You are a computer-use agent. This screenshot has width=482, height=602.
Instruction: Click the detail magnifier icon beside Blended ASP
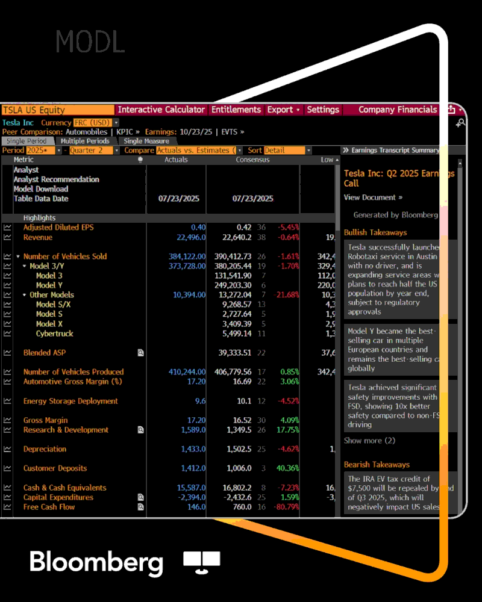(140, 353)
